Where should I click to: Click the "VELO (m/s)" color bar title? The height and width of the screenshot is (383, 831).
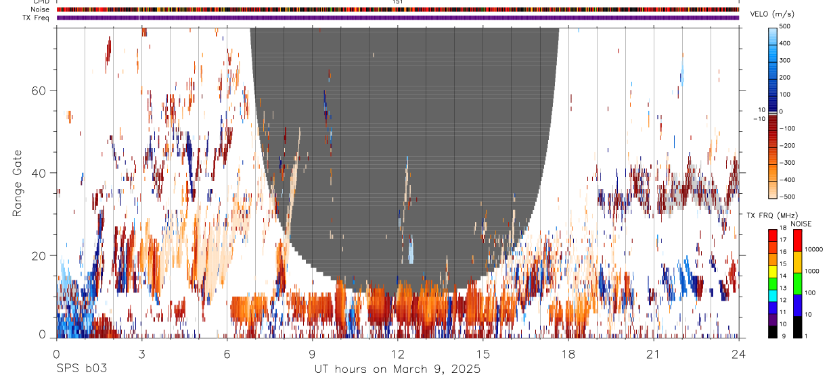771,14
